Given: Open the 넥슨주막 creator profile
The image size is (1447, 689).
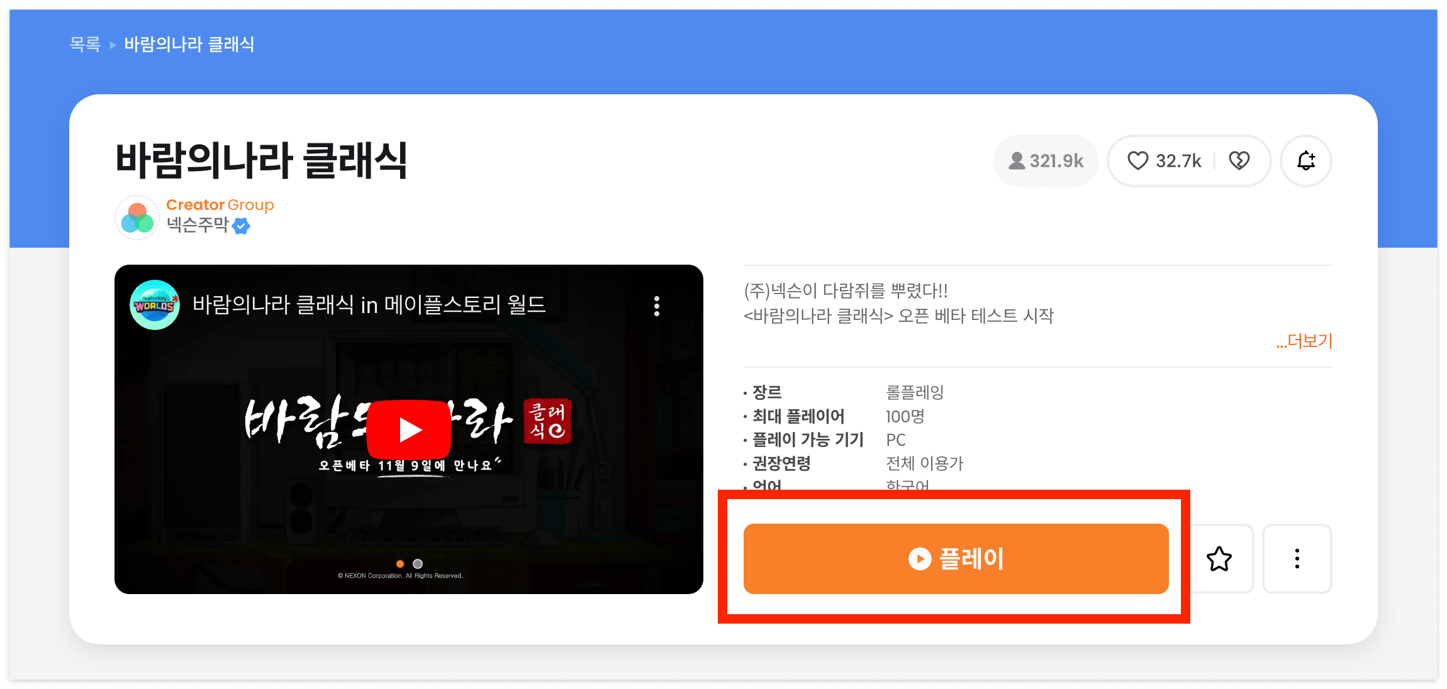Looking at the screenshot, I should 198,224.
